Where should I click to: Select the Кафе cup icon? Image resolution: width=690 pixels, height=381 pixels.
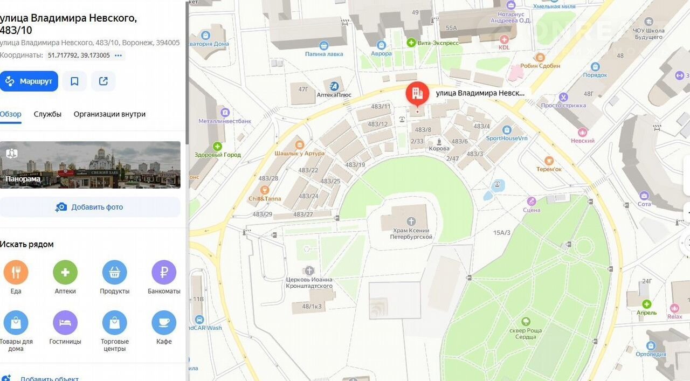pos(164,323)
